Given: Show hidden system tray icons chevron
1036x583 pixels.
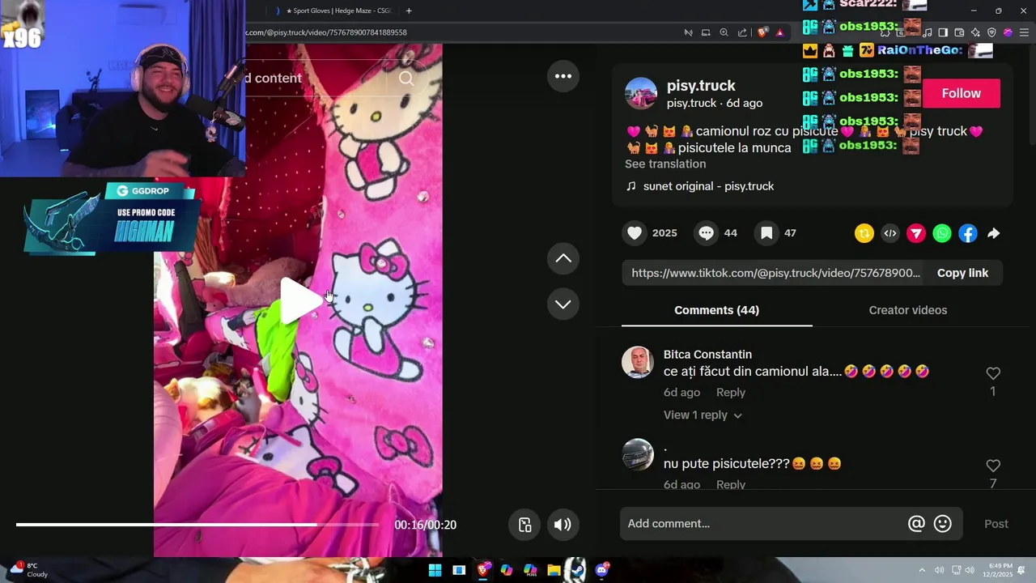Looking at the screenshot, I should pyautogui.click(x=921, y=570).
